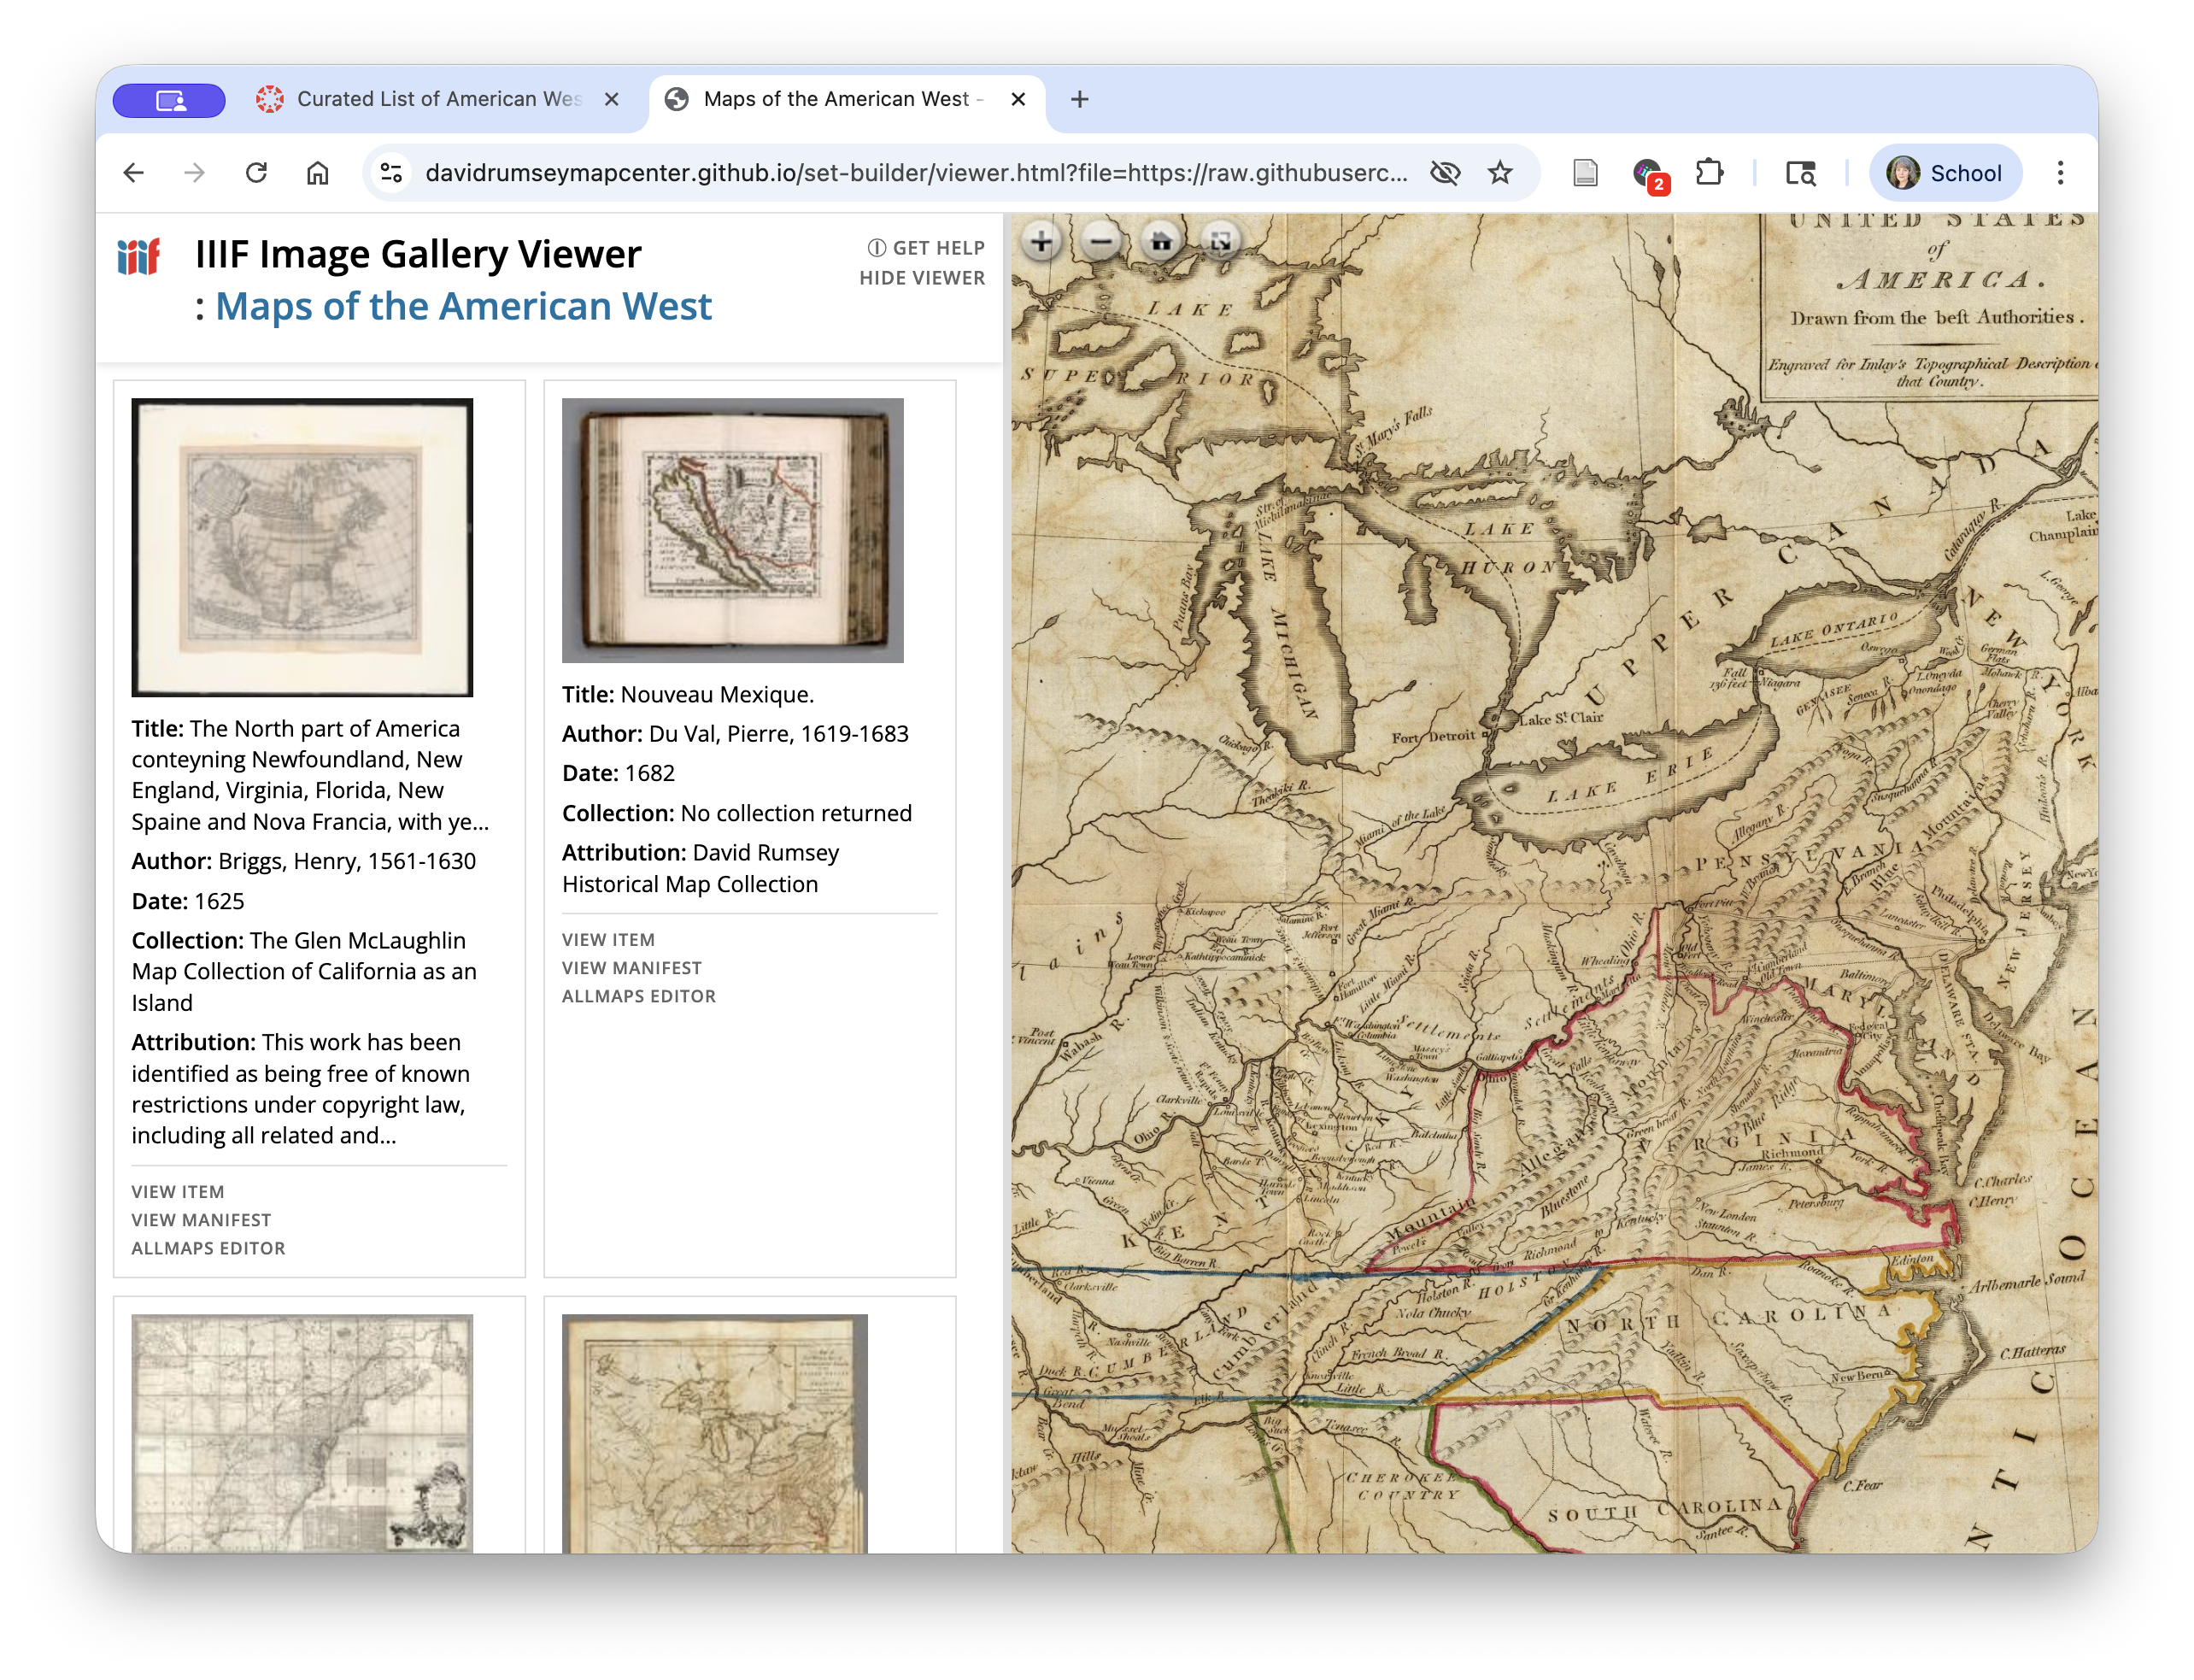Reload the current page
This screenshot has width=2194, height=1680.
point(258,172)
